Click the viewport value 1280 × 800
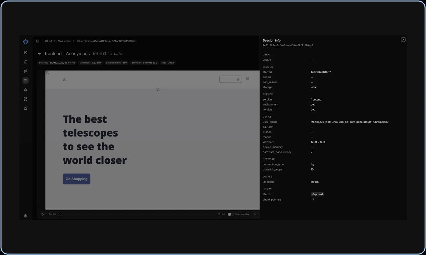 click(318, 142)
